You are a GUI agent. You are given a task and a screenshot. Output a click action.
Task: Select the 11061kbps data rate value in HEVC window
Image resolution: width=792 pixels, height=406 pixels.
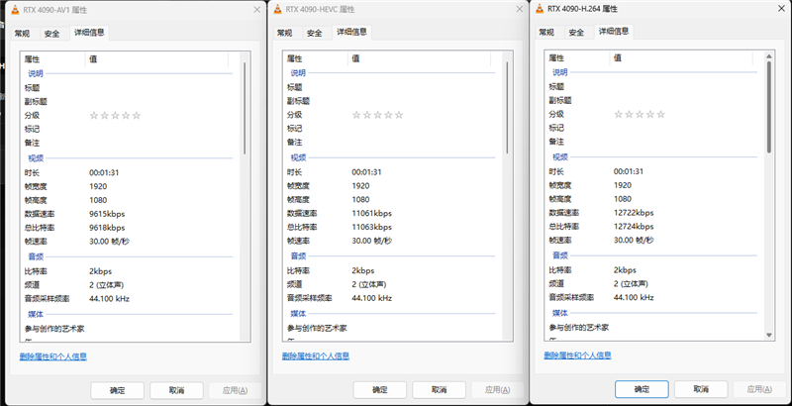(372, 214)
